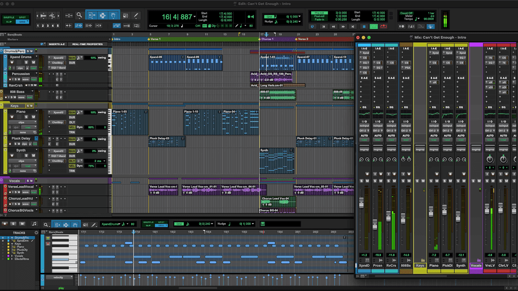The image size is (518, 291).
Task: Select the INSERTS A-E tab
Action: 57,44
